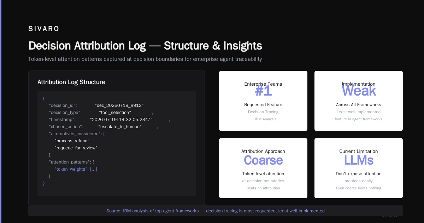Select the "dec_20260719_8912" value

pyautogui.click(x=119, y=105)
